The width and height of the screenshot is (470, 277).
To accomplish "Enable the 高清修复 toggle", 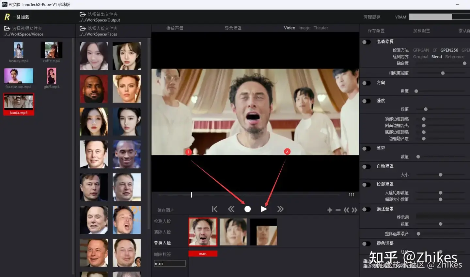I will click(x=366, y=42).
